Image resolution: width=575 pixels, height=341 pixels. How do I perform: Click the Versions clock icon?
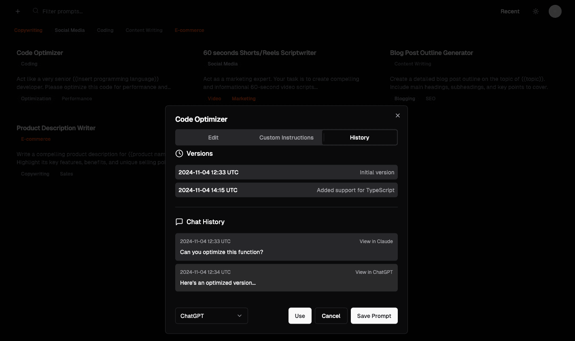179,154
